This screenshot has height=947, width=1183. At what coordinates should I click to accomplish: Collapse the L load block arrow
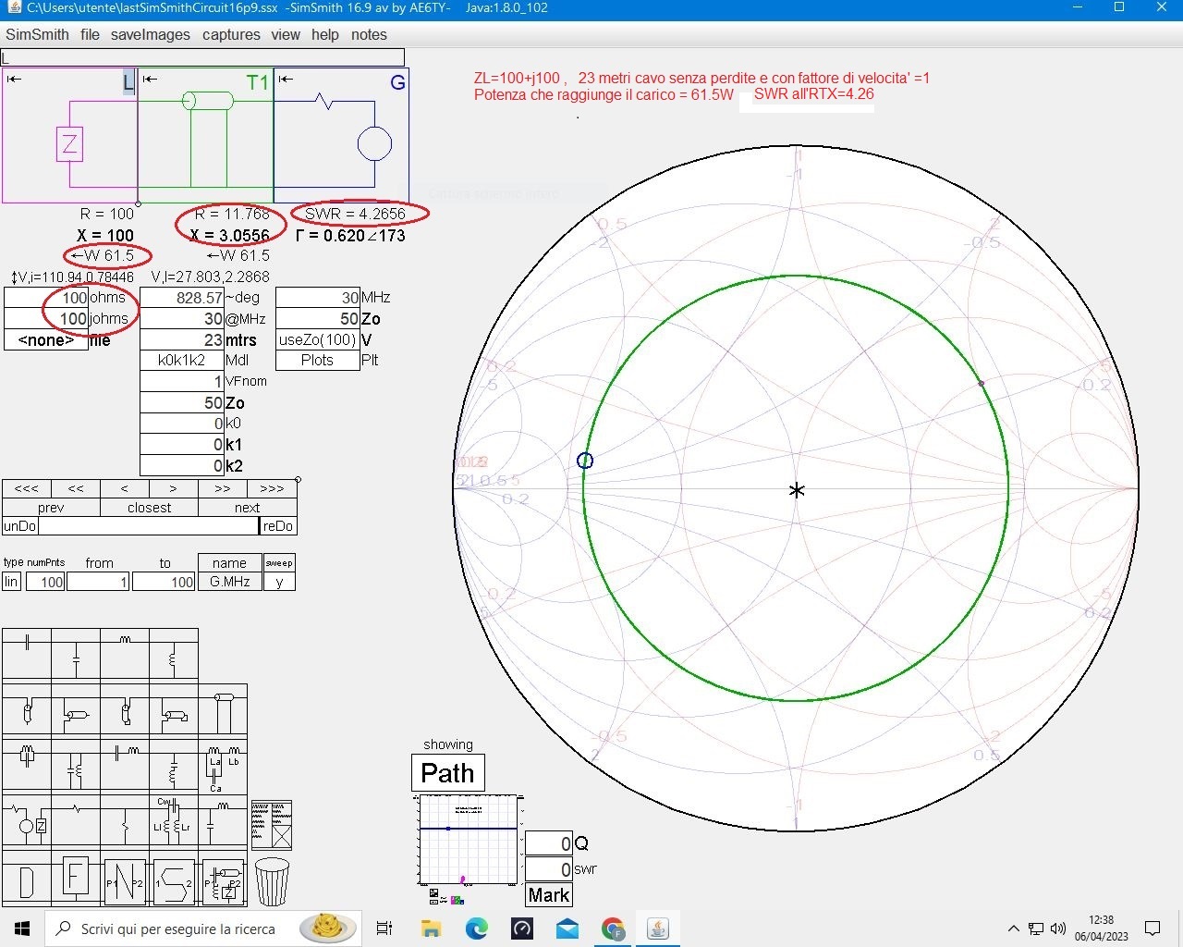[14, 79]
